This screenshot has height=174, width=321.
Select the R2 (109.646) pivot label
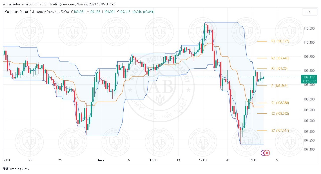[280, 58]
